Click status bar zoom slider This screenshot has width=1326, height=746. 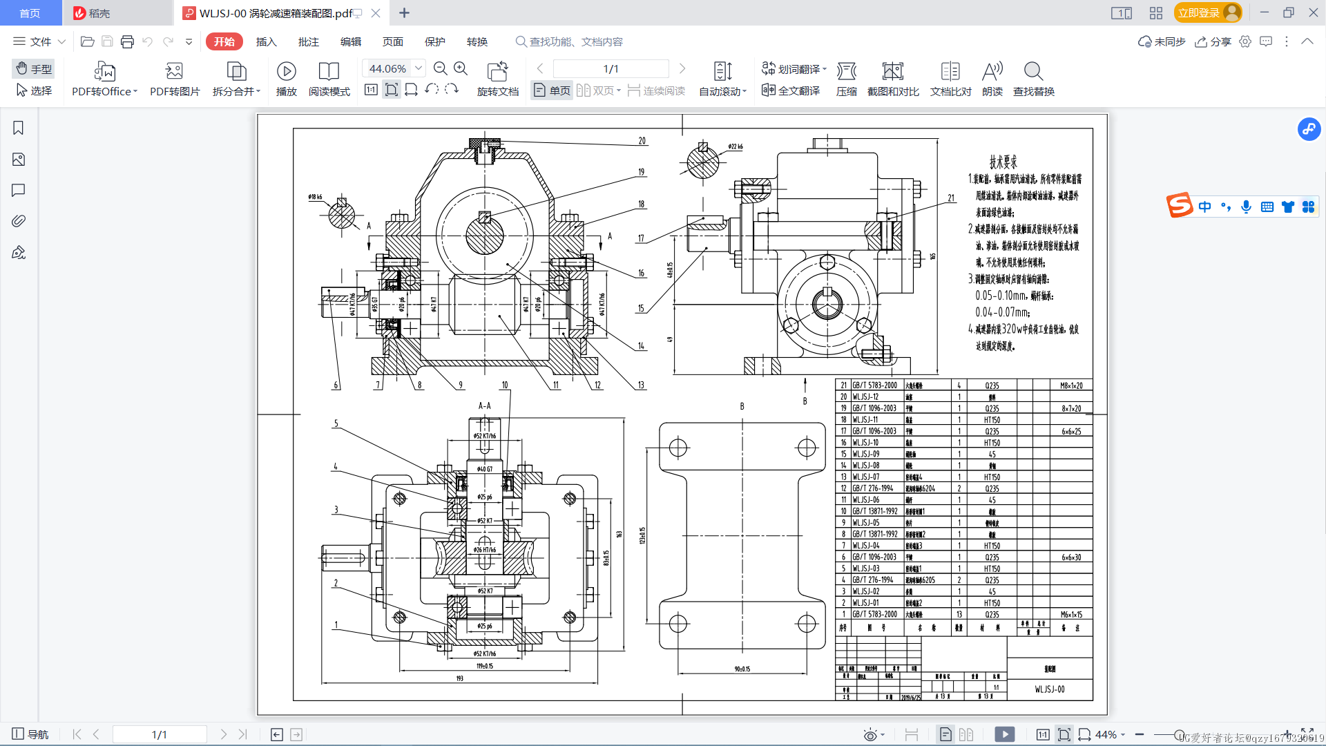tap(1179, 734)
